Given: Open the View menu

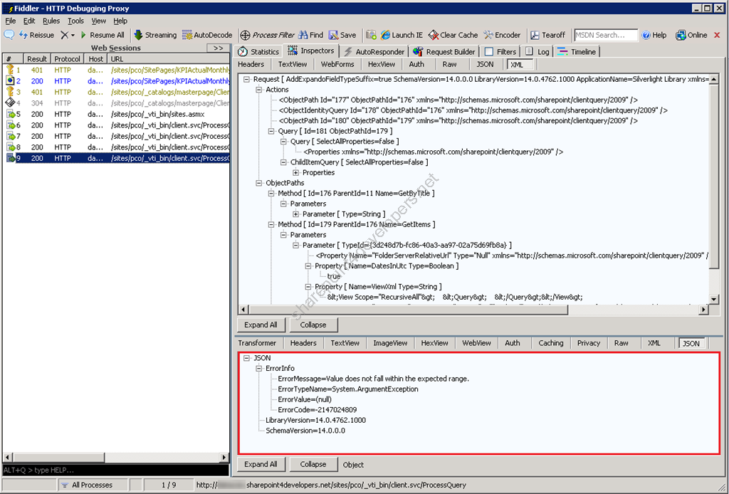Looking at the screenshot, I should click(98, 21).
